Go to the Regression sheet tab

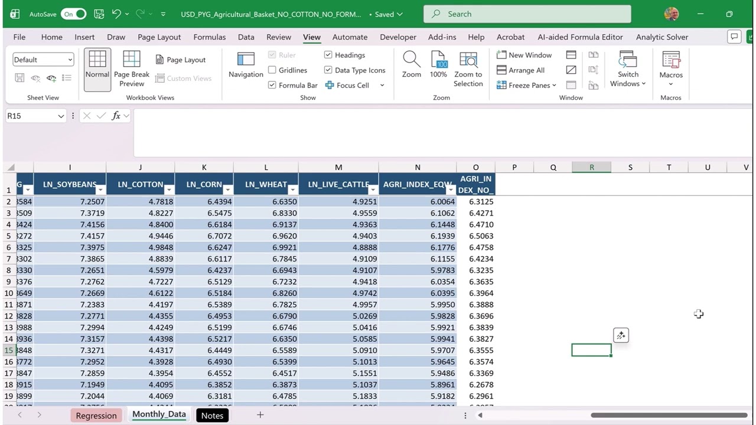[x=96, y=416]
